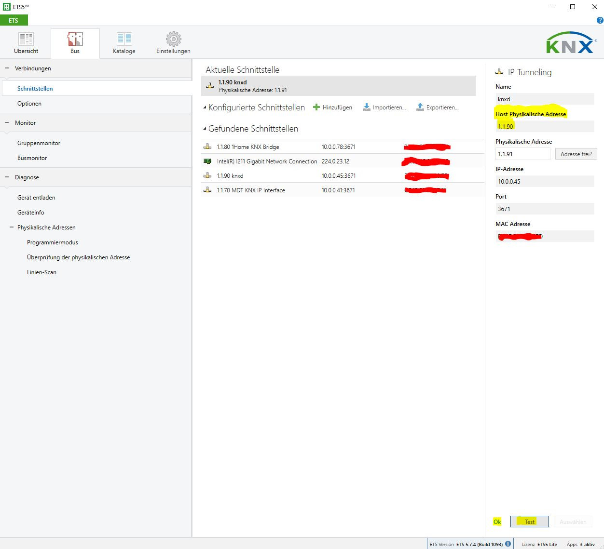Open the blue help question mark icon

[600, 20]
